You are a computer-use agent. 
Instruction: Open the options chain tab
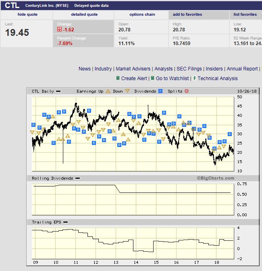tap(142, 14)
